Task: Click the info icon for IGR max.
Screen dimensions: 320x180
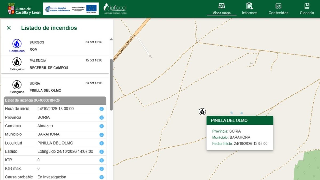Action: coord(102,169)
